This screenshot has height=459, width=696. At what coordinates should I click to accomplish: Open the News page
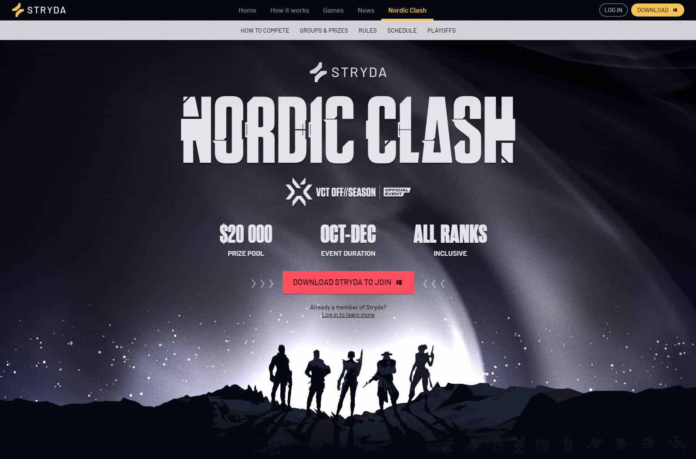366,10
